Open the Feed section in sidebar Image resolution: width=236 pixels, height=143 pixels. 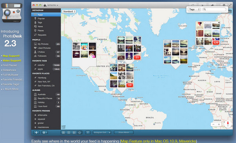46,14
